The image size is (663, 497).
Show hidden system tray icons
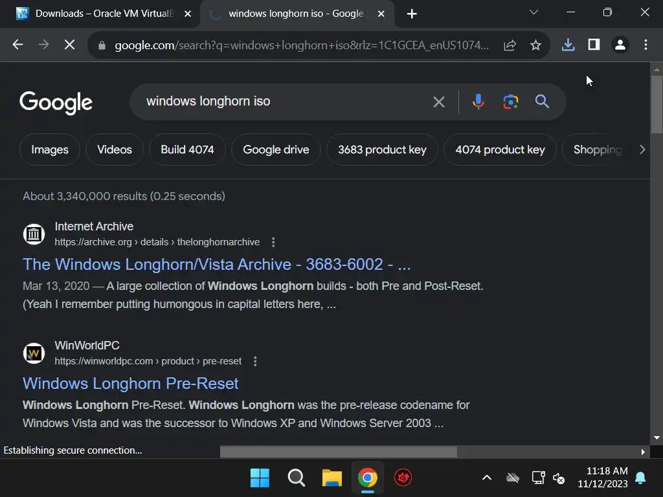(487, 478)
